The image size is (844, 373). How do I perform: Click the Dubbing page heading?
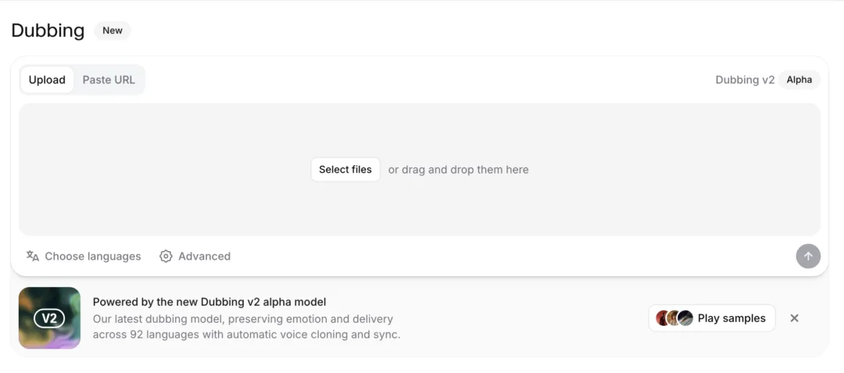[x=48, y=30]
